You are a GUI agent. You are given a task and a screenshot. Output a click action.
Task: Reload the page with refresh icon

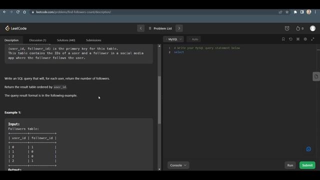18,12
